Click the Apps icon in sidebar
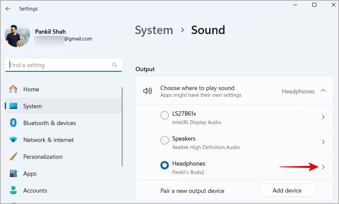Screen dimensions: 339x204 [x=13, y=174]
